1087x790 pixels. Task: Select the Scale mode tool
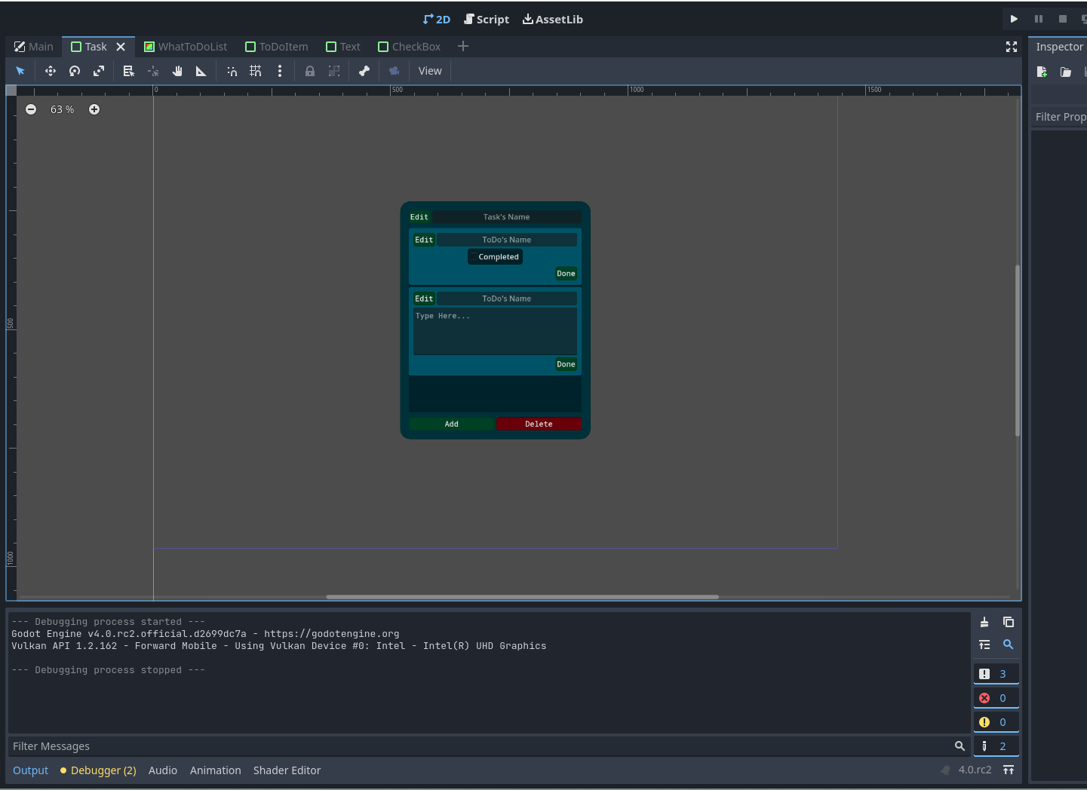point(98,71)
